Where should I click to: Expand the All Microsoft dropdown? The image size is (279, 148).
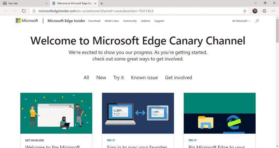coord(241,21)
